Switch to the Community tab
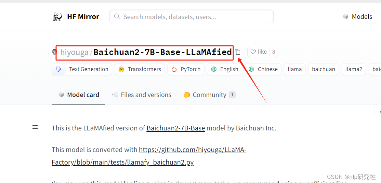Viewport: 381px width, 183px height. tap(209, 95)
